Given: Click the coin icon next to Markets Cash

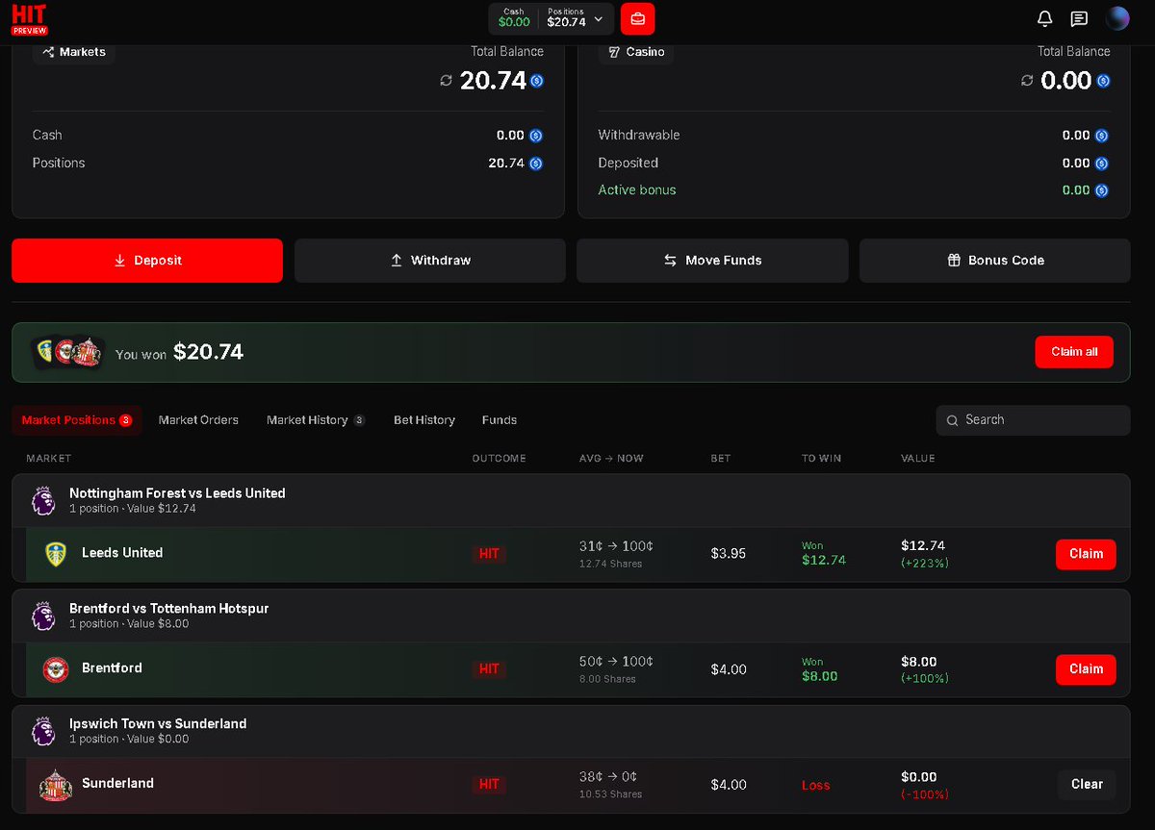Looking at the screenshot, I should 536,136.
